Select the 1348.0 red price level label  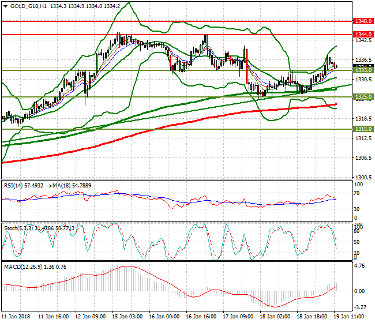click(363, 21)
